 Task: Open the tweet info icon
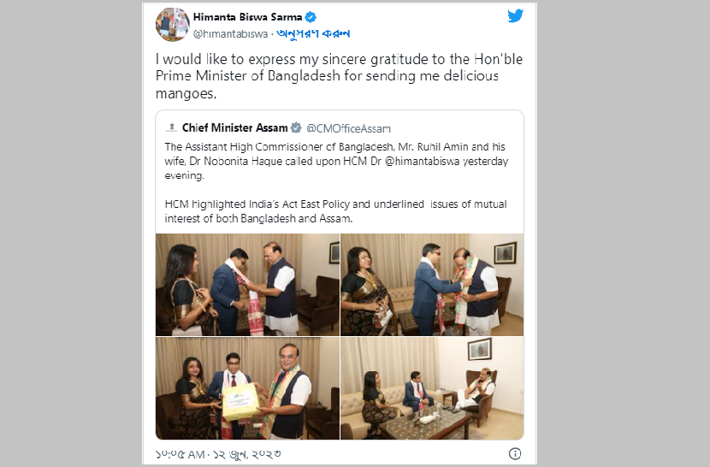[x=515, y=453]
